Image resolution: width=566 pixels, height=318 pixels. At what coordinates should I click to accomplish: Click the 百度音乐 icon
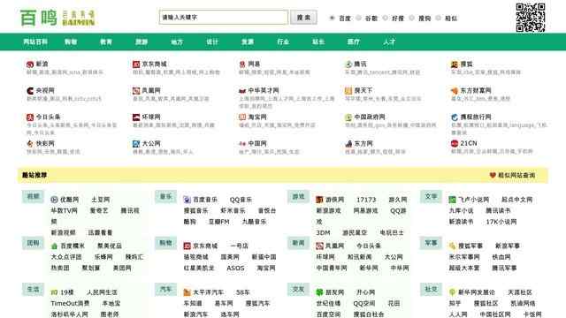point(187,200)
